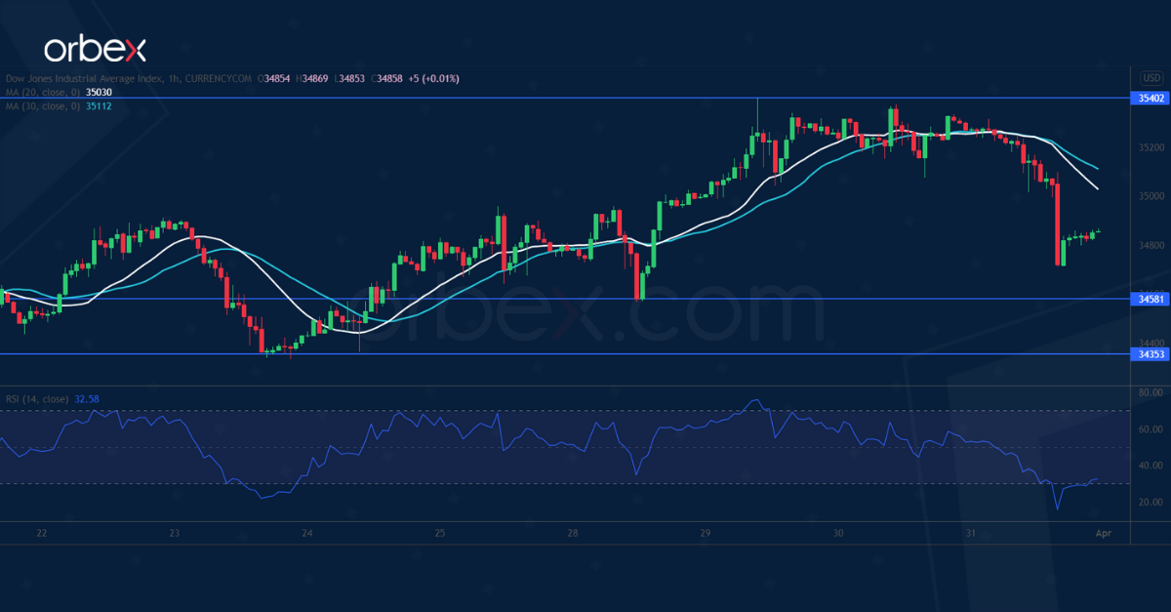The image size is (1171, 612).
Task: Select the Dow Jones Industrial Average Index title
Action: click(82, 78)
